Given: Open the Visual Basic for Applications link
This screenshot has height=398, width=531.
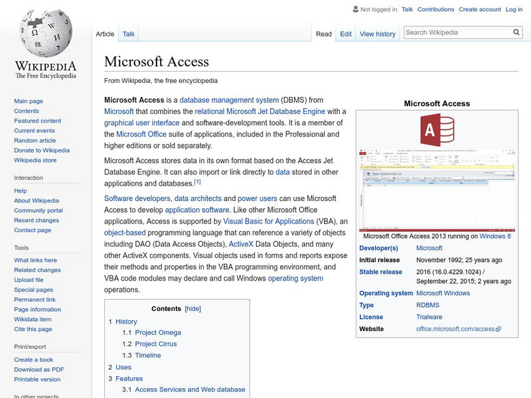Looking at the screenshot, I should (269, 221).
